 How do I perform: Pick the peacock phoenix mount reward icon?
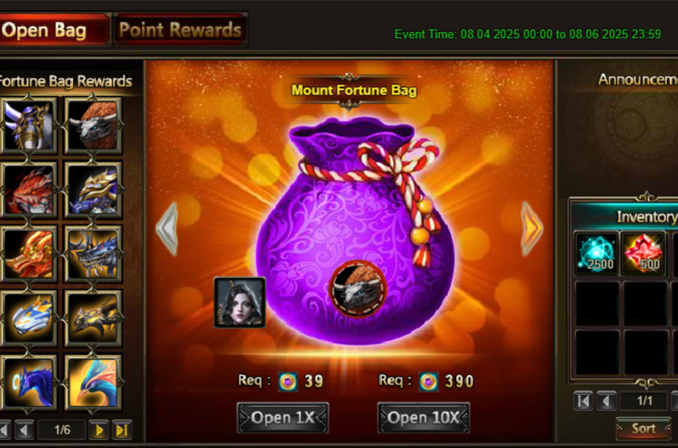point(93,383)
